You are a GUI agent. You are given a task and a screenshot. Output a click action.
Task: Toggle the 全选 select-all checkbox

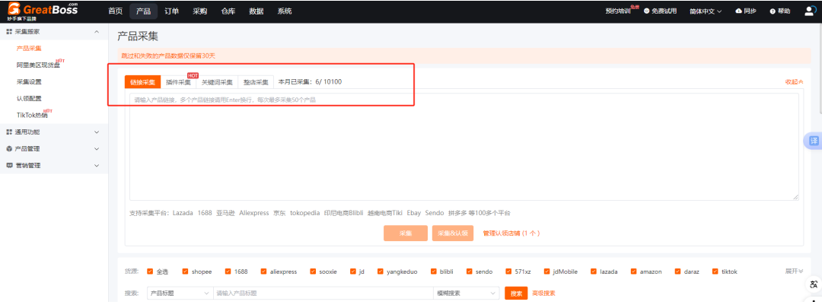point(151,271)
